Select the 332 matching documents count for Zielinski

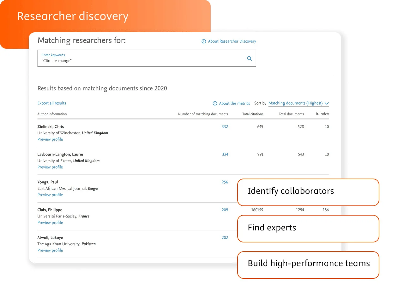click(225, 126)
